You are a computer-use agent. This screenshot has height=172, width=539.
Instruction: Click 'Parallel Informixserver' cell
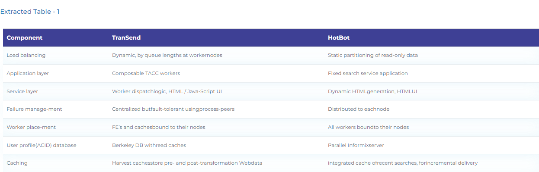(x=356, y=145)
